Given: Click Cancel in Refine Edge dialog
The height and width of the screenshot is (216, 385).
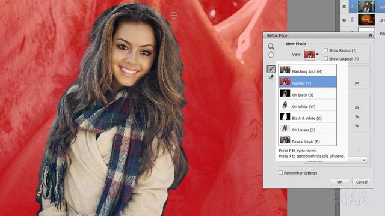Looking at the screenshot, I should (x=362, y=182).
